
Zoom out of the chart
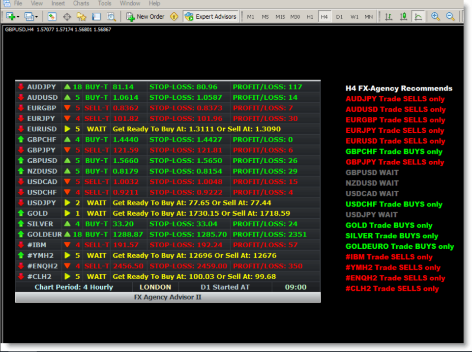click(x=450, y=16)
